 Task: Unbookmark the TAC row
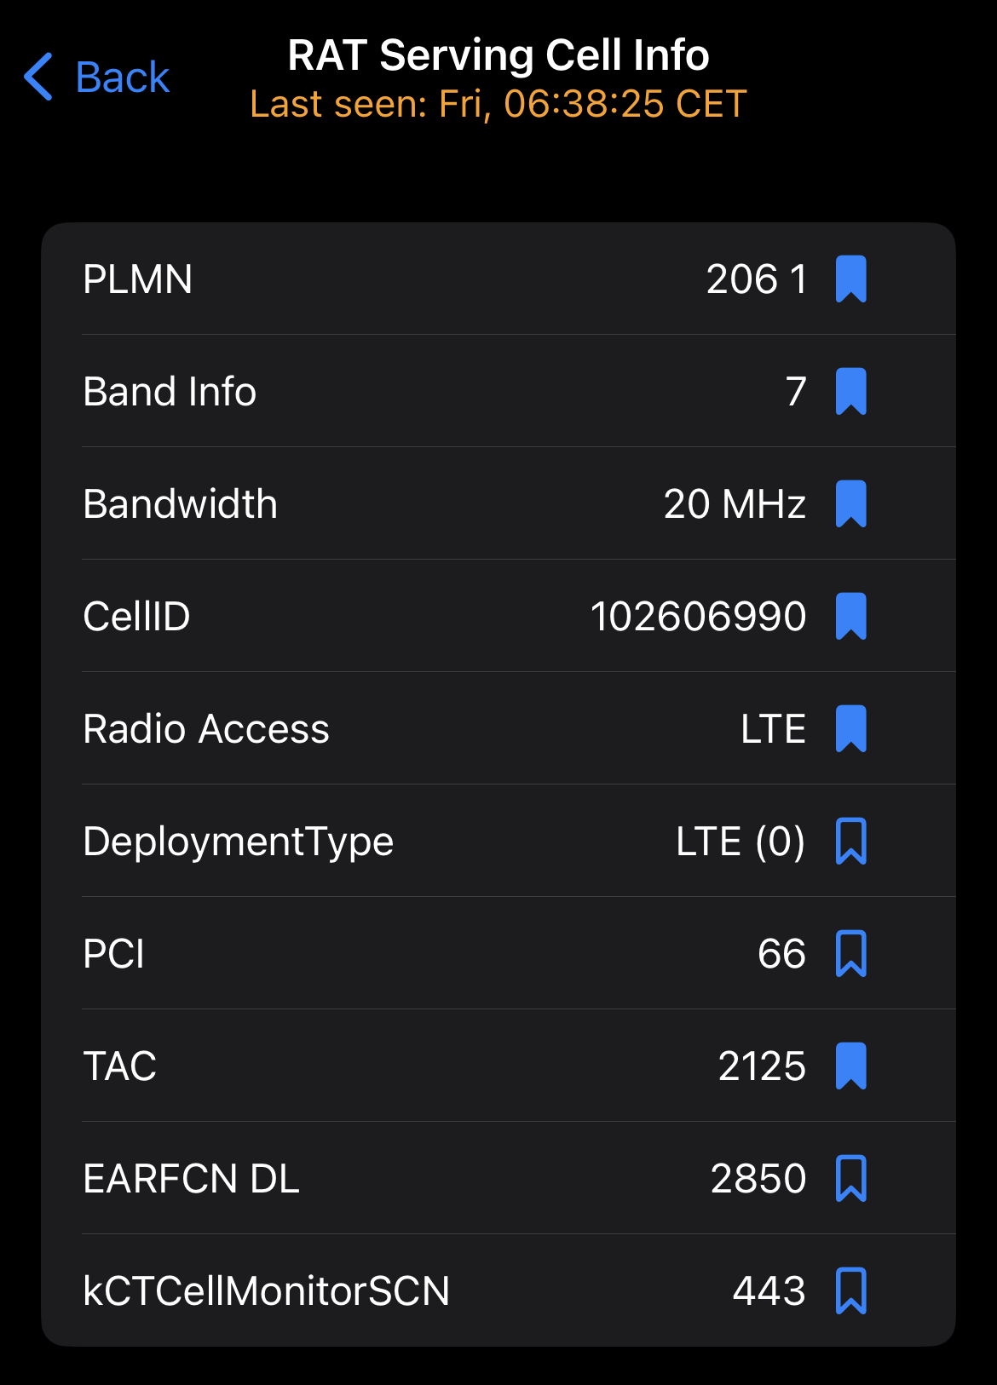[x=850, y=1066]
